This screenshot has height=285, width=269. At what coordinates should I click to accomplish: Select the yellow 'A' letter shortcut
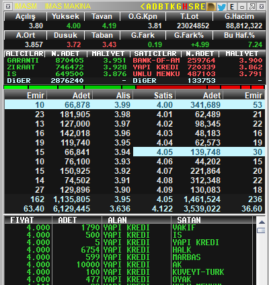(149, 7)
